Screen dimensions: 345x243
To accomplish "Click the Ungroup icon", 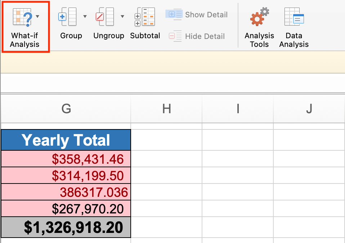I will click(x=105, y=17).
